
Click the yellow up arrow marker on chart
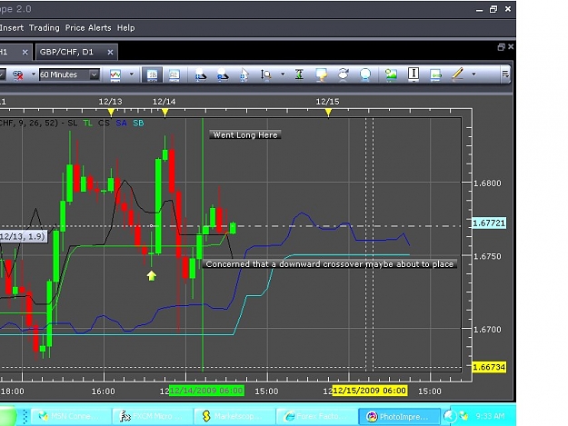(152, 276)
